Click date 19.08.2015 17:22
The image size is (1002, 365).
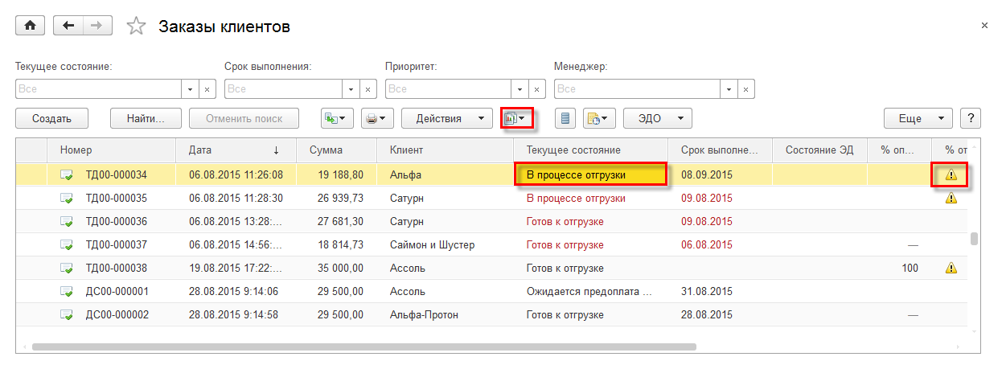236,268
